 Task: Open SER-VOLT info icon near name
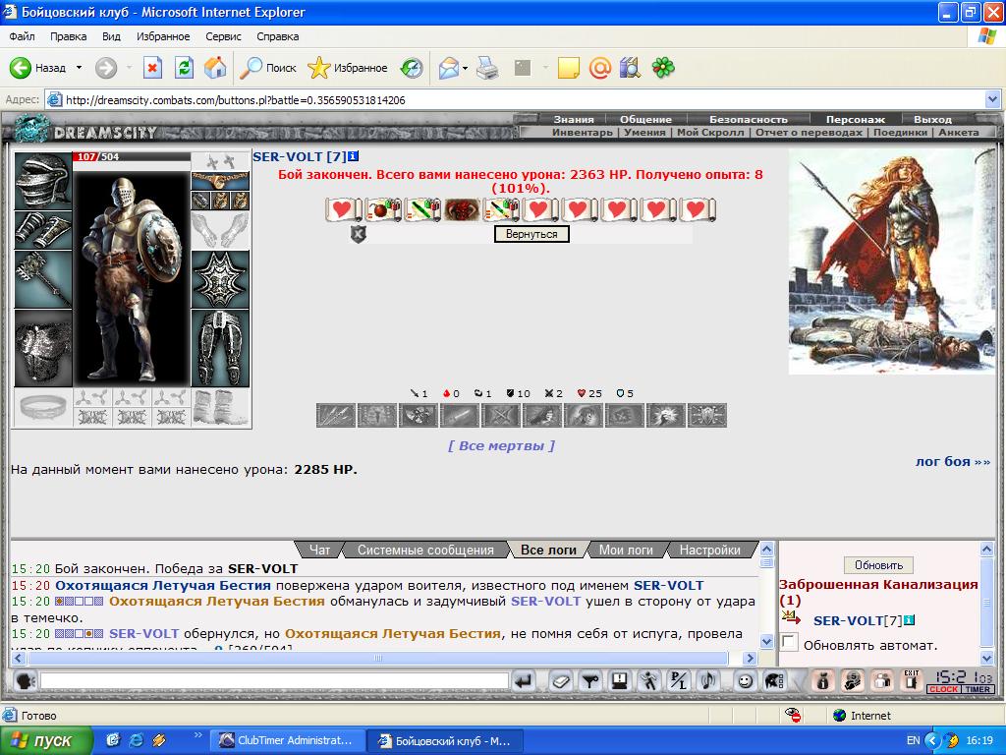(354, 156)
